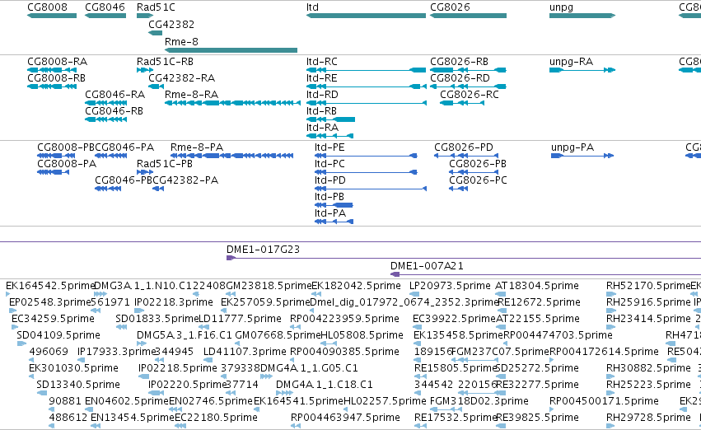Select the ltd-PB protein label
The width and height of the screenshot is (701, 430).
[x=329, y=197]
